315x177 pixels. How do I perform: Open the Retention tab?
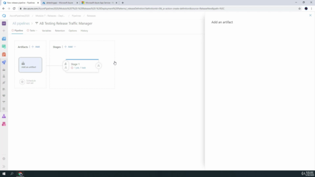60,30
